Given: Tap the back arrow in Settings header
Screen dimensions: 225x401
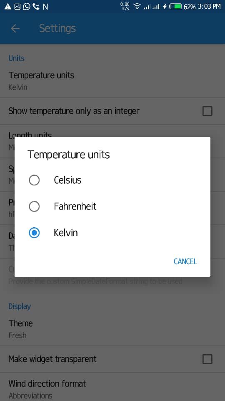Looking at the screenshot, I should pyautogui.click(x=15, y=28).
